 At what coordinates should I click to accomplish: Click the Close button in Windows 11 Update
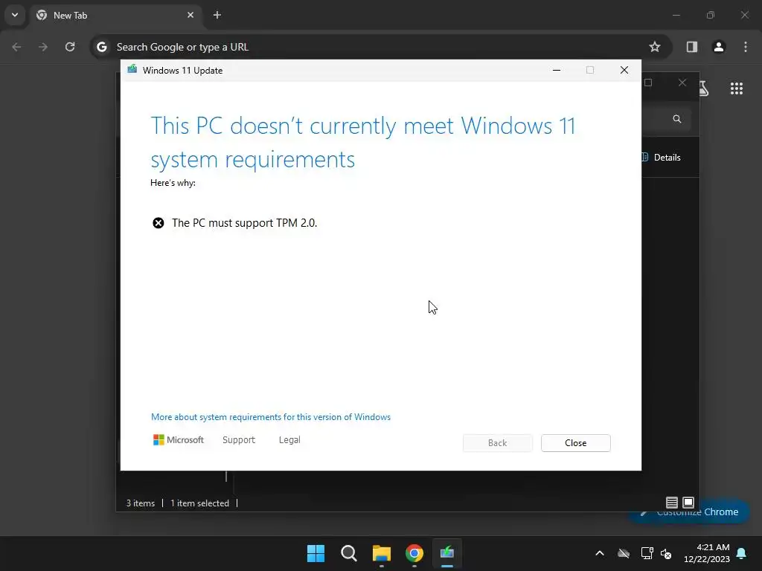click(575, 443)
